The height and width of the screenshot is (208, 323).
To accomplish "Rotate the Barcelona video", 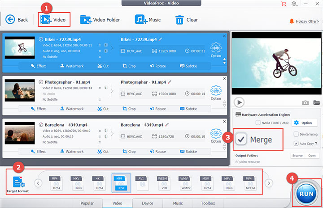I will point(158,151).
